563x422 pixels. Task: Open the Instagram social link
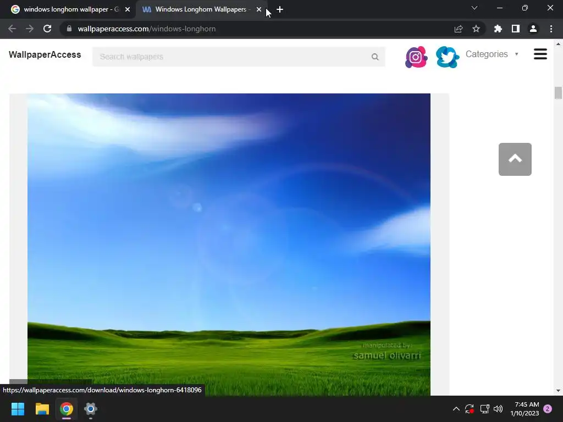point(416,57)
